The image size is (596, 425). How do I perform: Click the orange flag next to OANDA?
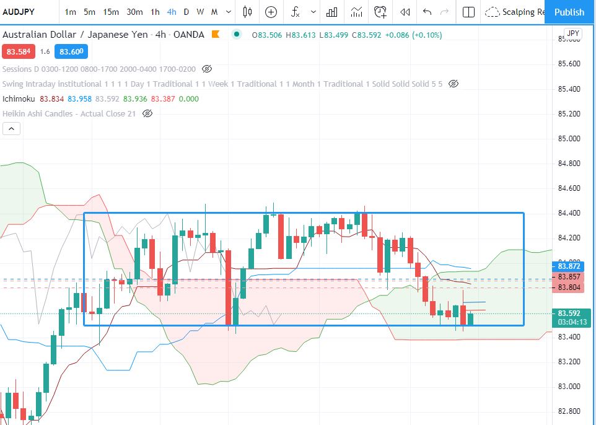[216, 34]
